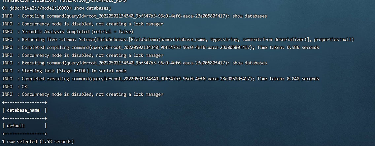Viewport: 375px width, 146px height.
Task: Click the database_name column header
Action: tap(23, 110)
